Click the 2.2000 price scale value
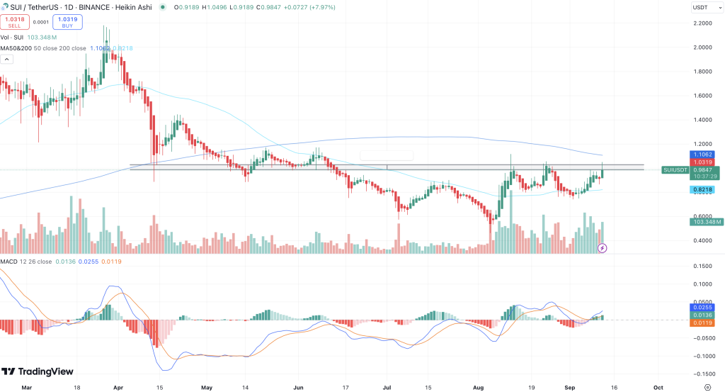 (702, 23)
